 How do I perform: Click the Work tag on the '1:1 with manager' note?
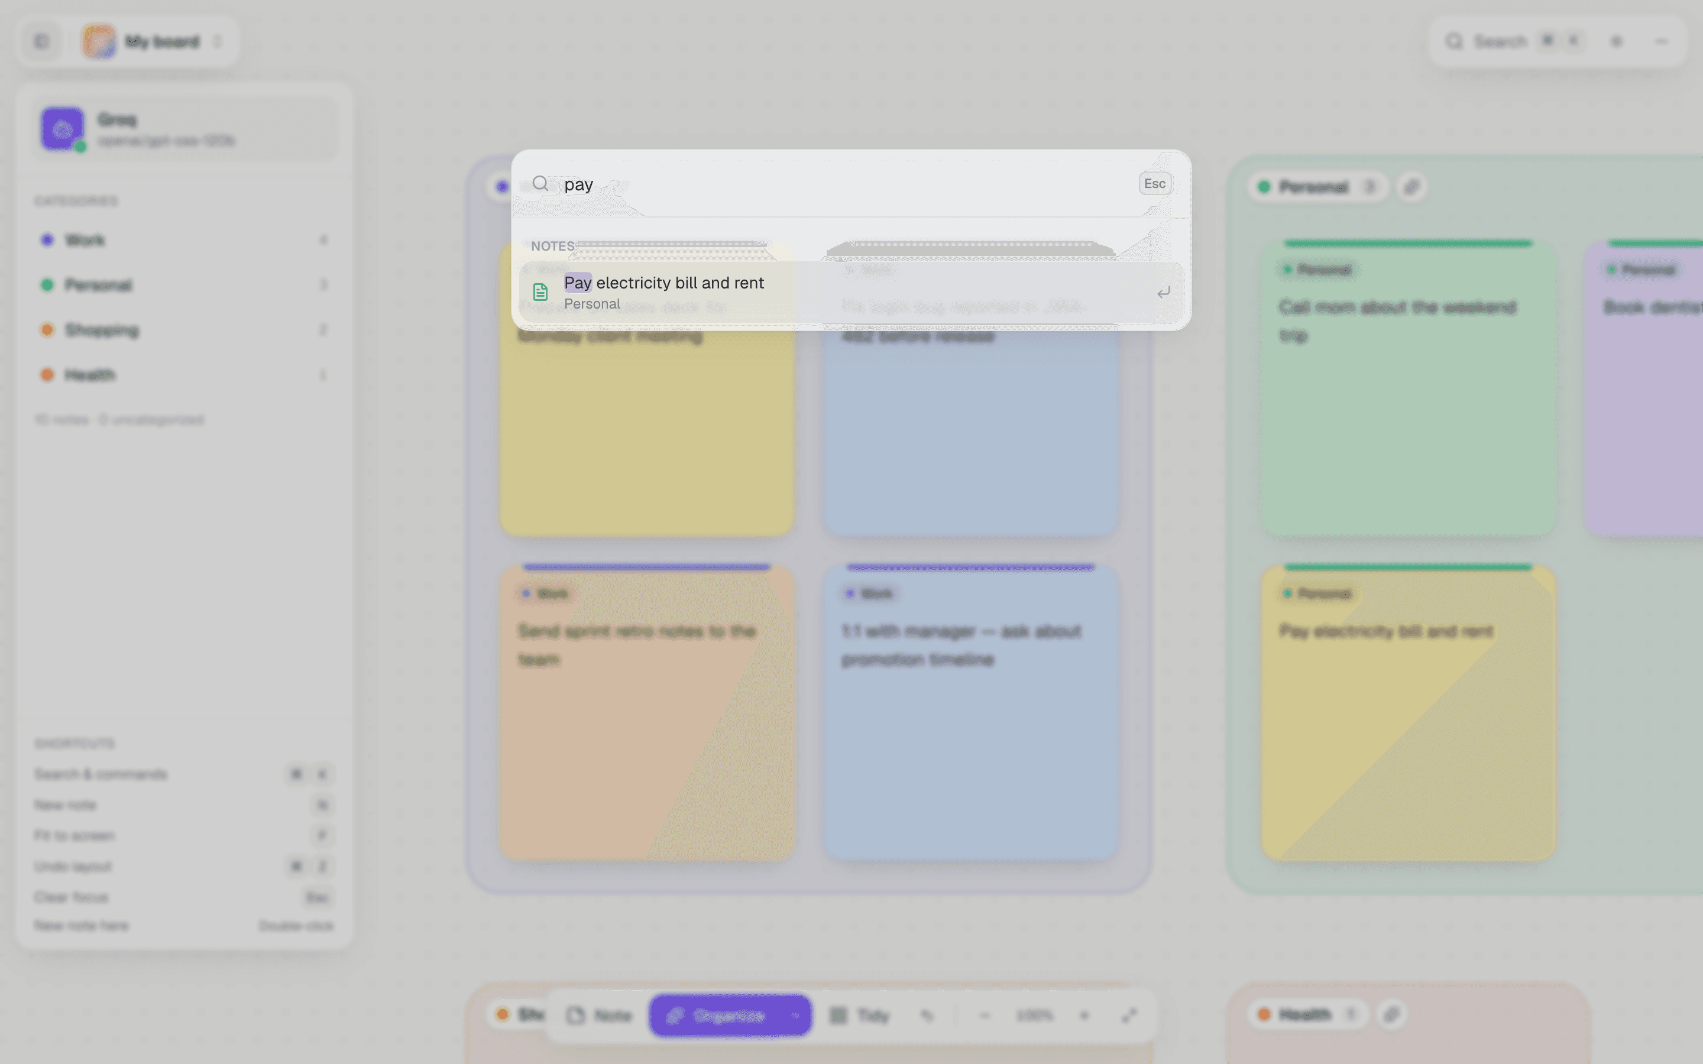coord(870,594)
